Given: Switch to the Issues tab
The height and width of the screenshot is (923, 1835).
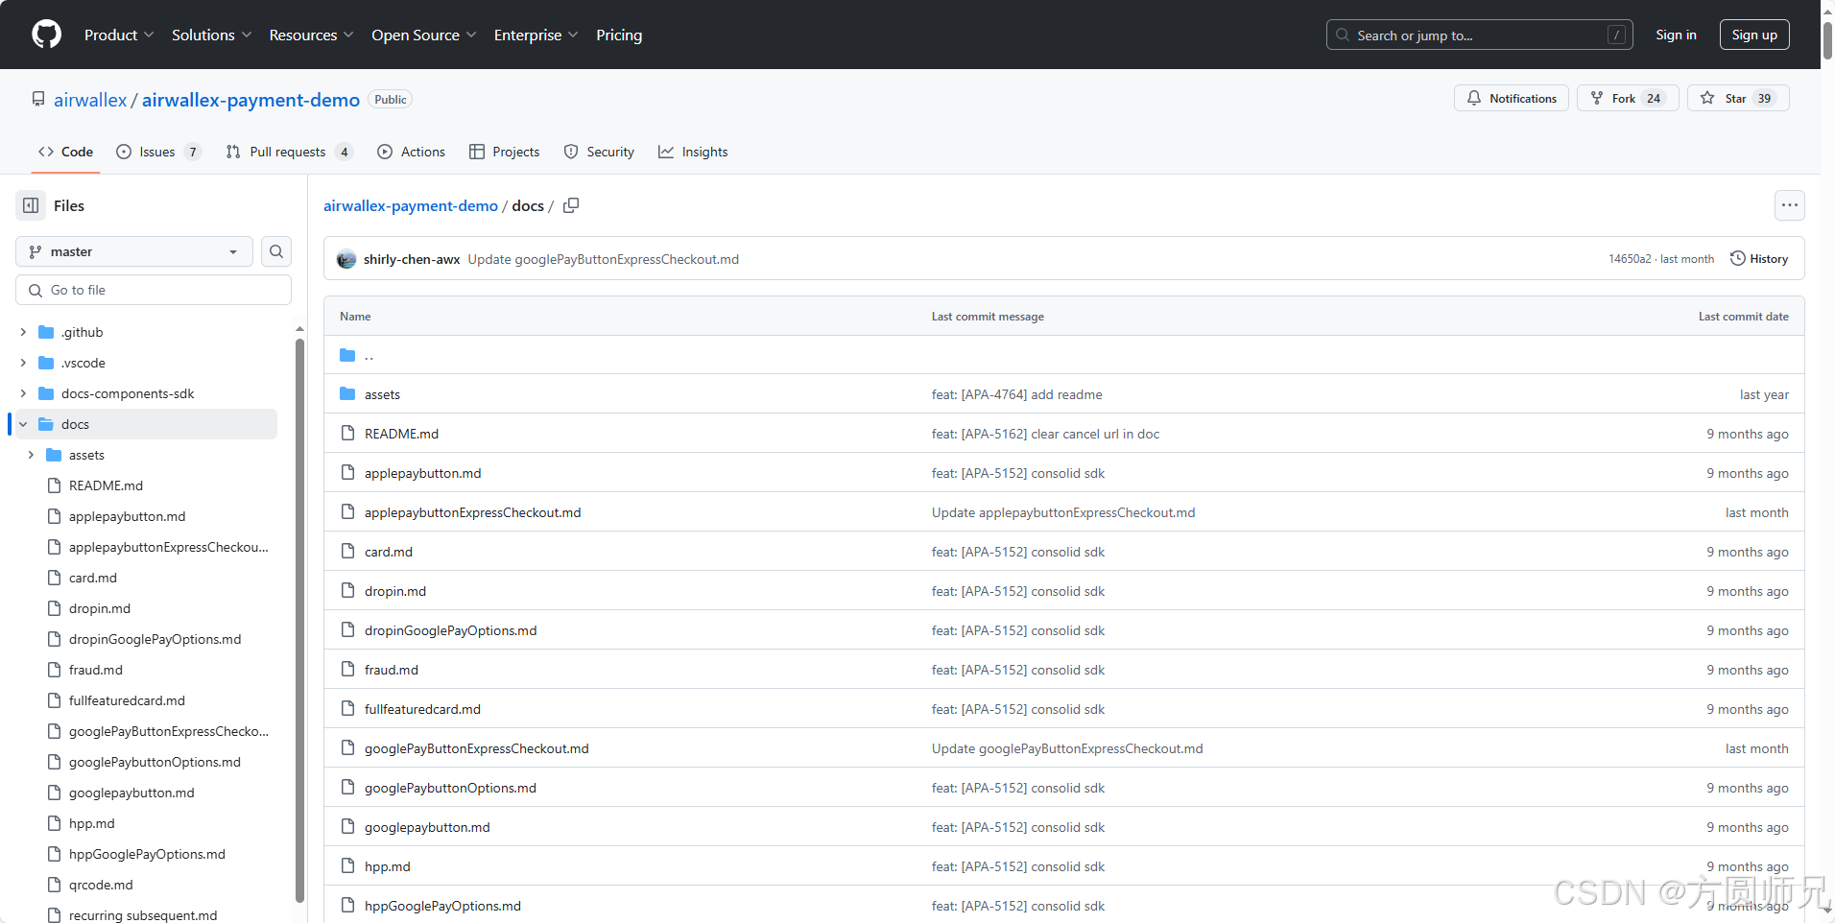Looking at the screenshot, I should tap(159, 152).
